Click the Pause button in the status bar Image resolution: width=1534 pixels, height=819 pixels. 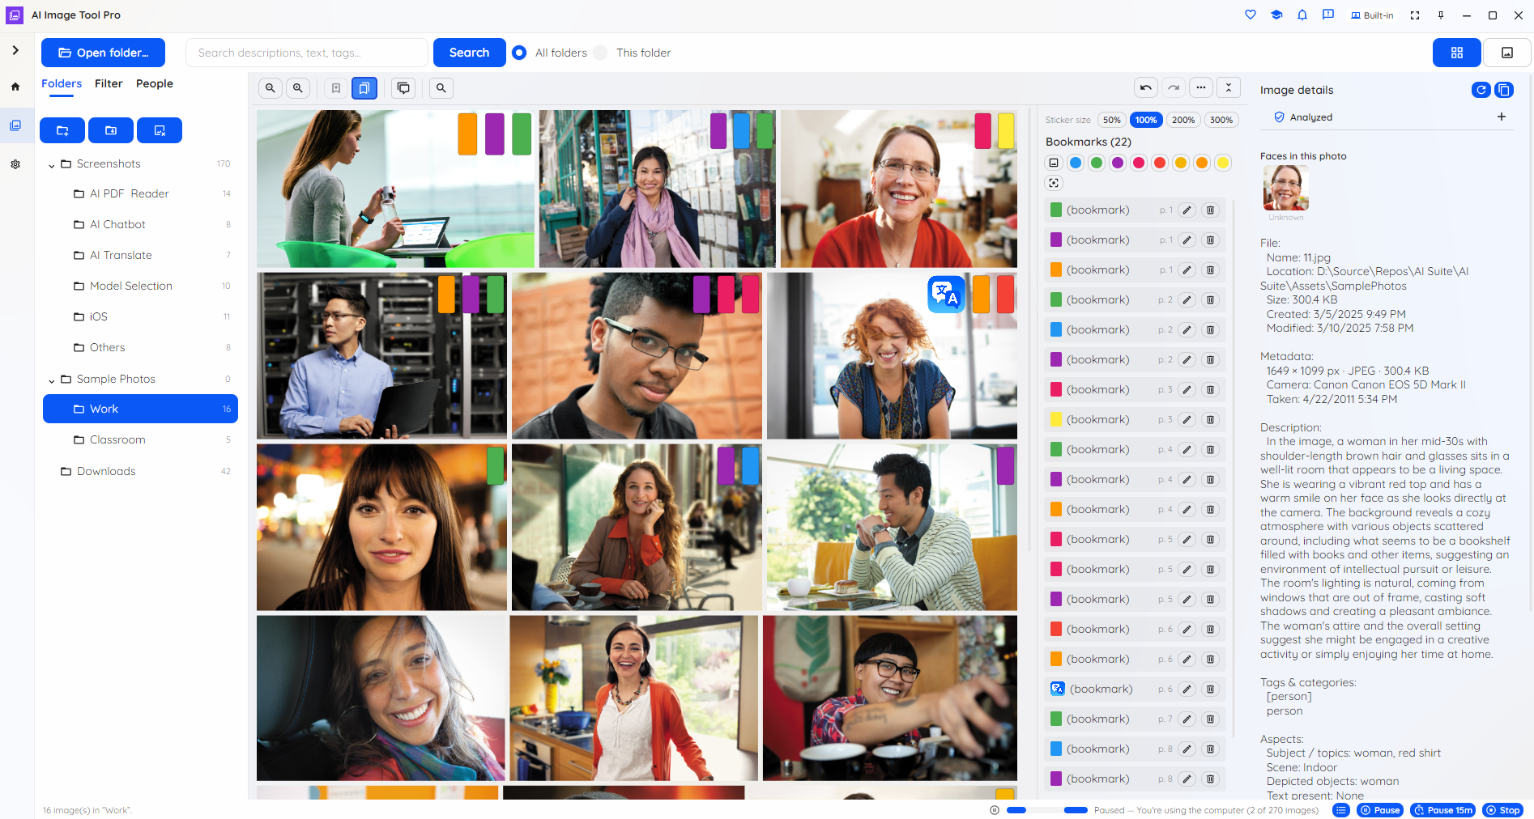[x=1380, y=810]
